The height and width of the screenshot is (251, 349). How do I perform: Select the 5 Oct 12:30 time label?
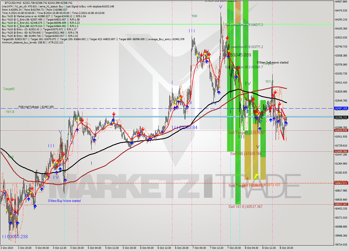pyautogui.click(x=112, y=248)
